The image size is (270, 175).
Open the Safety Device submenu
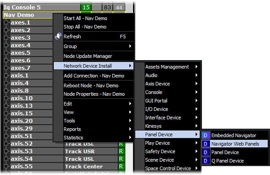coord(168,151)
